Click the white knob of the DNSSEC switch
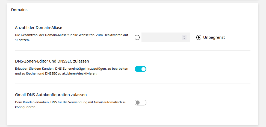The image size is (266, 127). click(143, 69)
